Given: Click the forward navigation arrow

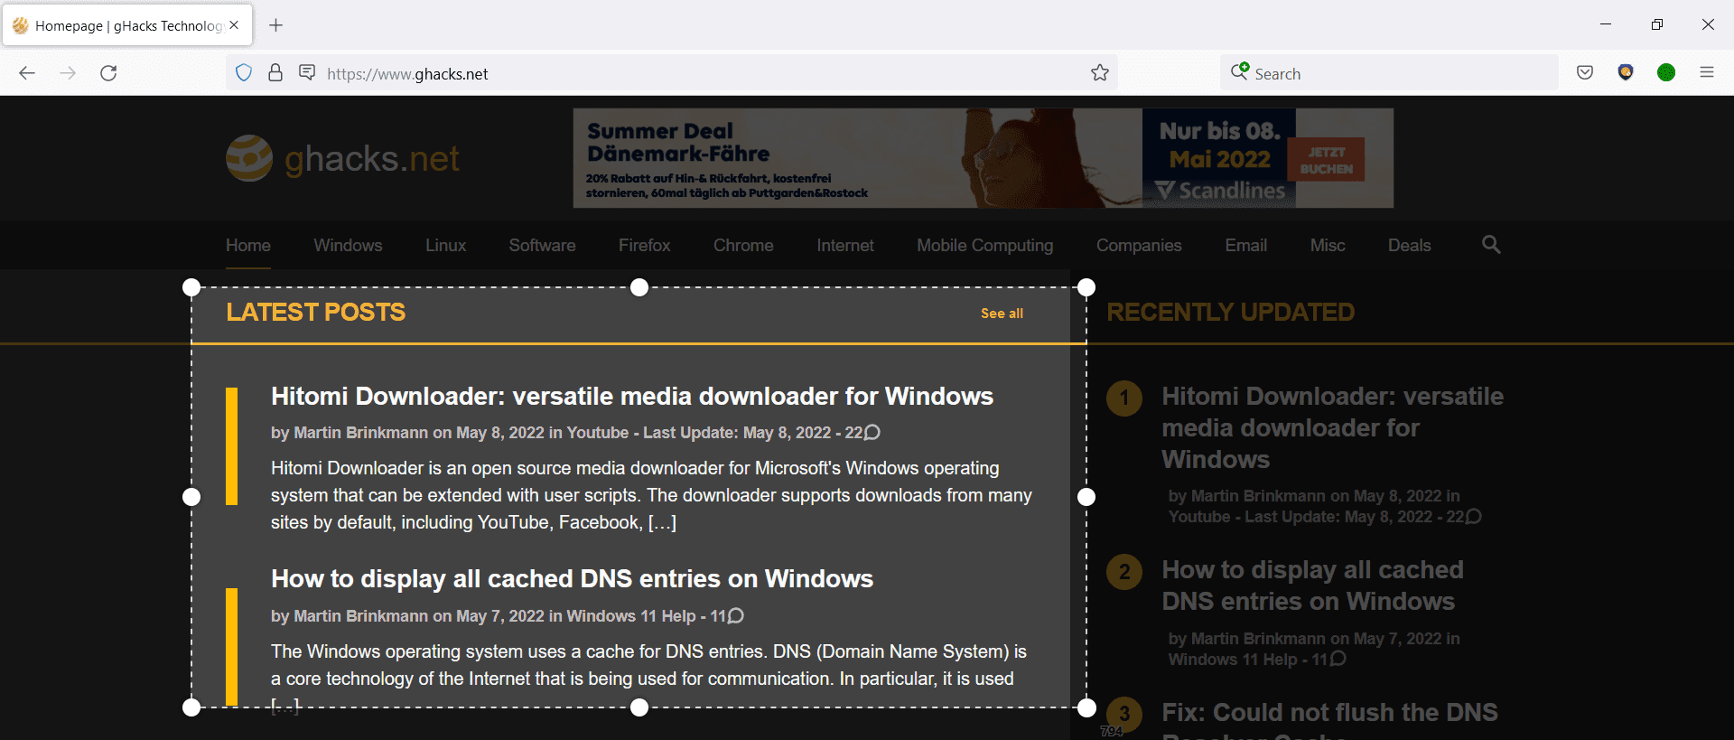Looking at the screenshot, I should click(x=68, y=73).
